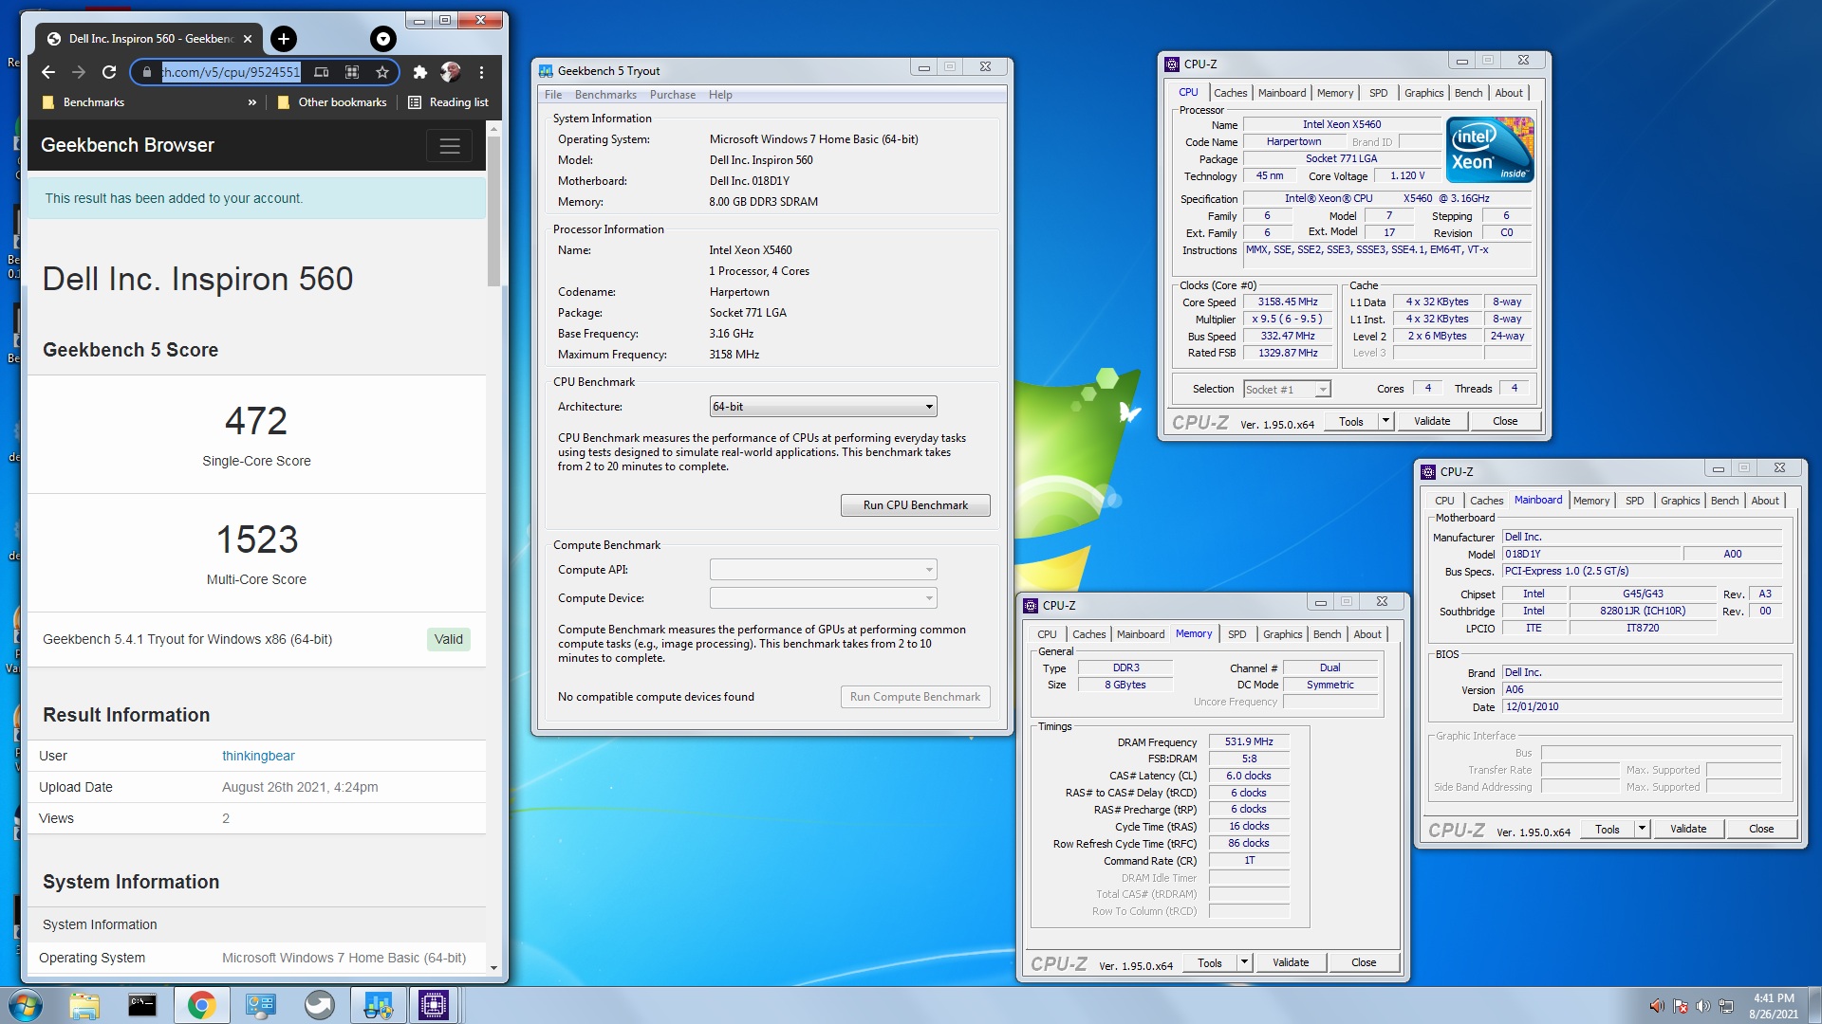The width and height of the screenshot is (1822, 1024).
Task: Open the Windows Start orb
Action: (x=26, y=1005)
